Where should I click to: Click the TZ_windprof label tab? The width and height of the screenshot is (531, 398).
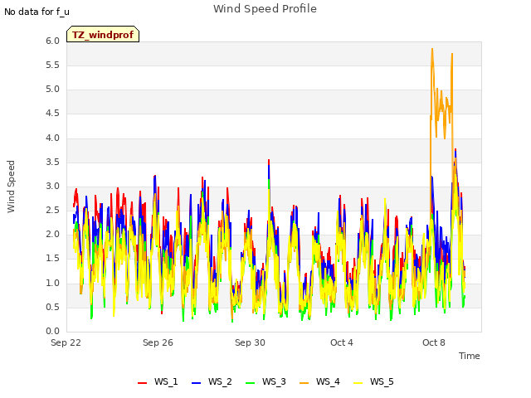pos(103,34)
